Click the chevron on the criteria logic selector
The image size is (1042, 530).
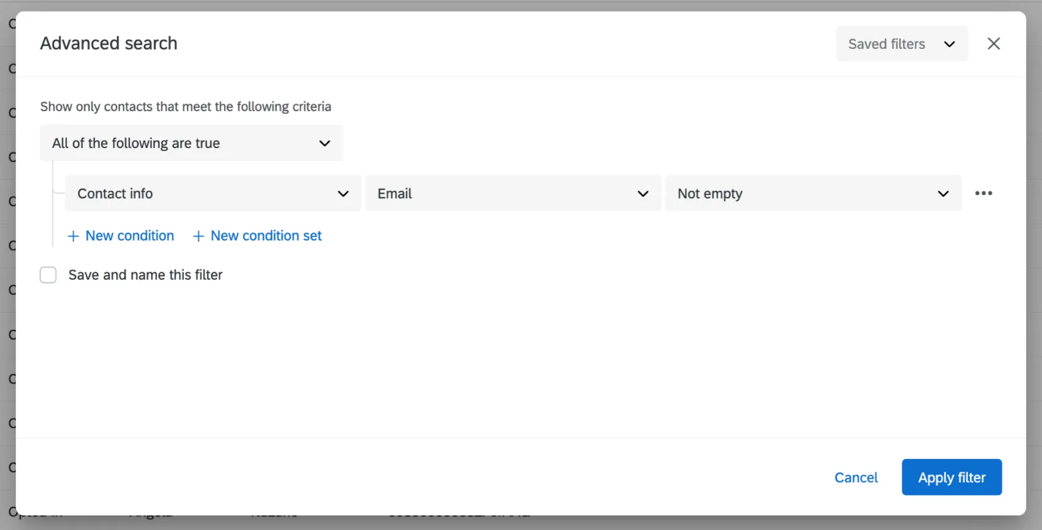tap(324, 143)
